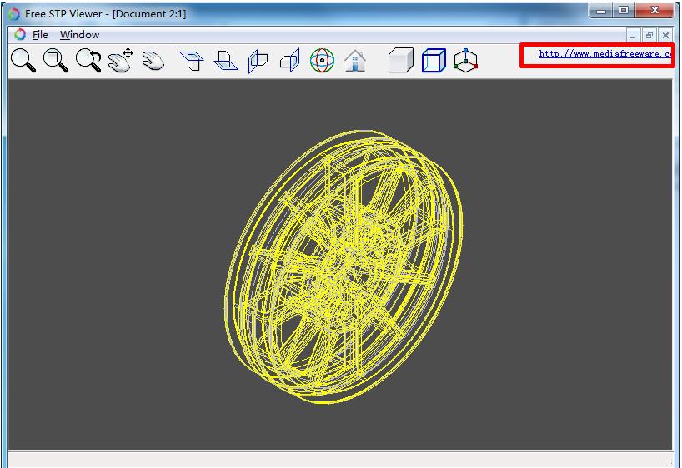This screenshot has width=682, height=468.
Task: Enable shaded solid cube display
Action: (x=400, y=61)
